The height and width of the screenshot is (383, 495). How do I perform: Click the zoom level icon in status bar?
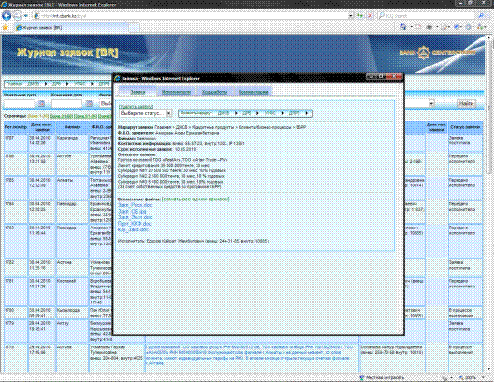pos(461,377)
